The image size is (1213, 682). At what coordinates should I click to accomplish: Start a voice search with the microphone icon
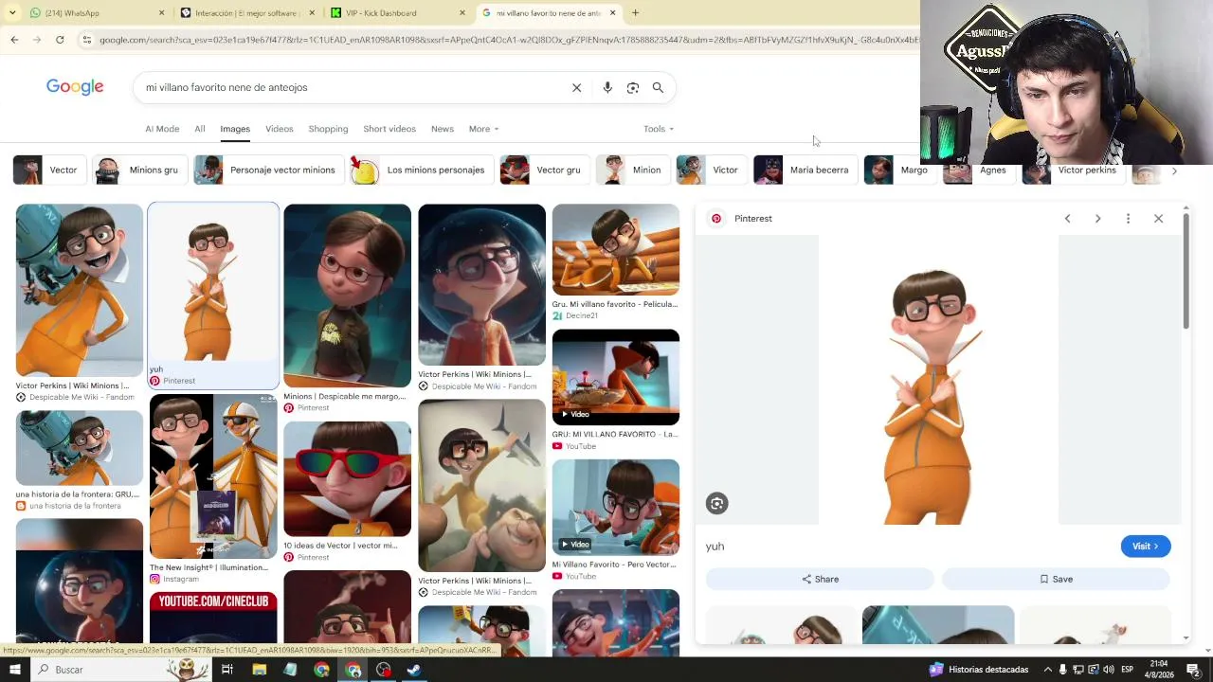point(607,87)
